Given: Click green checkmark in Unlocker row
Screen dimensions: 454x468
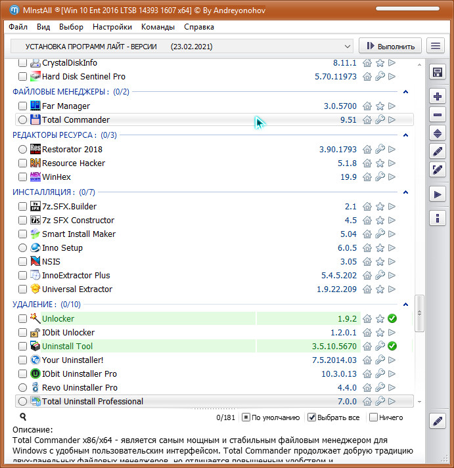Looking at the screenshot, I should [x=392, y=318].
